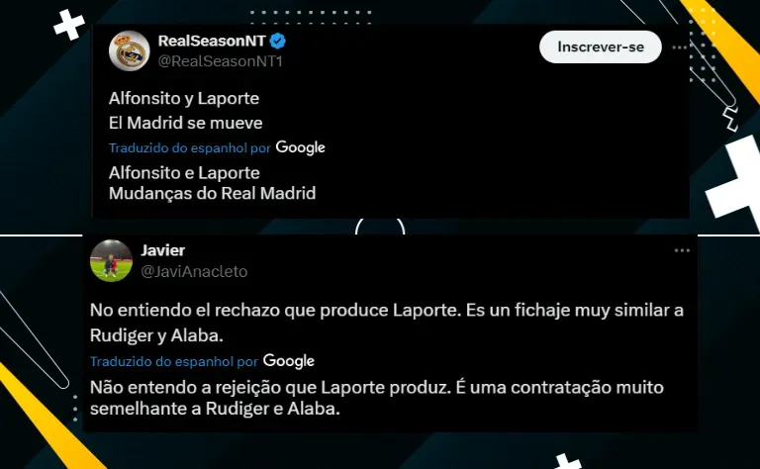Click Google logo in Javier's tweet
The width and height of the screenshot is (760, 469).
tap(288, 361)
